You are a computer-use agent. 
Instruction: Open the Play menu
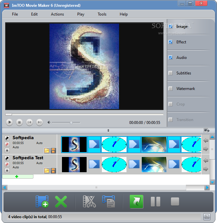(x=81, y=14)
